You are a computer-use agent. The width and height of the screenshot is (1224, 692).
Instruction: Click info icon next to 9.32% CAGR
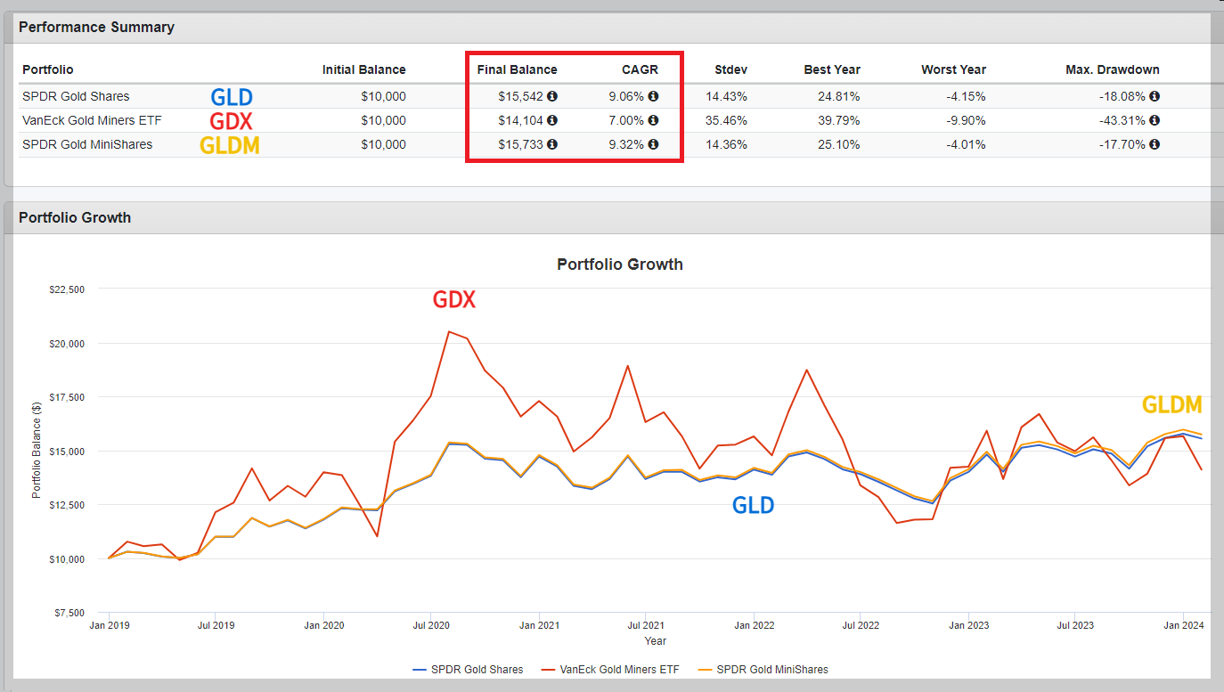(653, 144)
